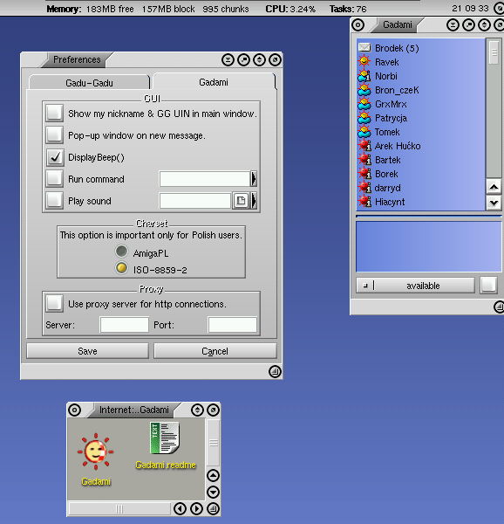Viewport: 504px width, 524px height.
Task: Select contact Patrycja in the list
Action: 421,118
